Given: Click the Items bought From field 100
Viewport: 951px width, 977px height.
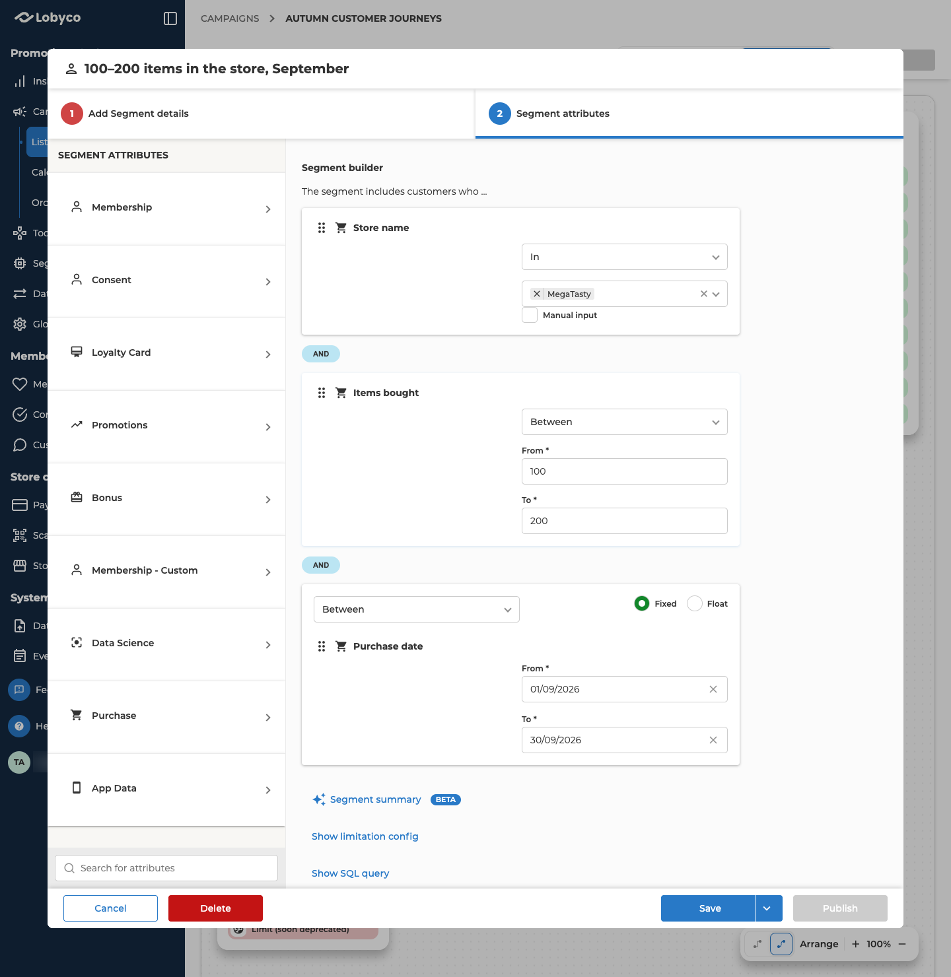Looking at the screenshot, I should point(625,471).
